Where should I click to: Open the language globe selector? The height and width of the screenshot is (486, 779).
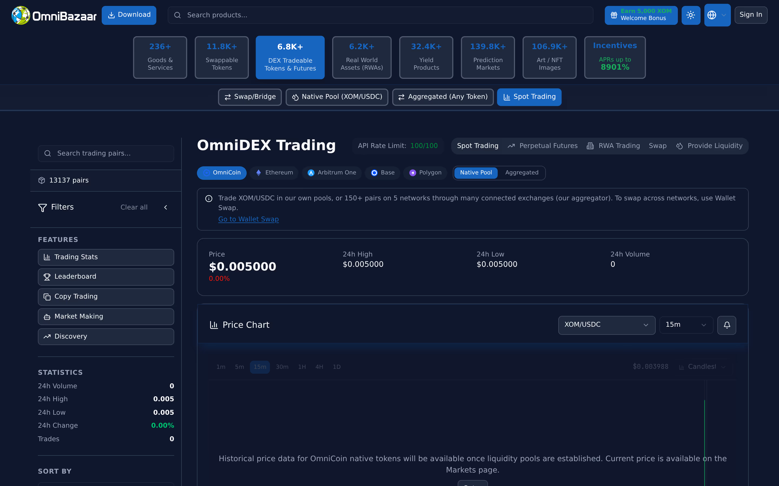[717, 15]
